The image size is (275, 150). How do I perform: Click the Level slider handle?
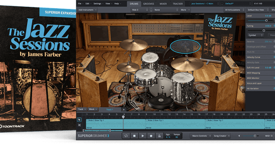point(266,20)
